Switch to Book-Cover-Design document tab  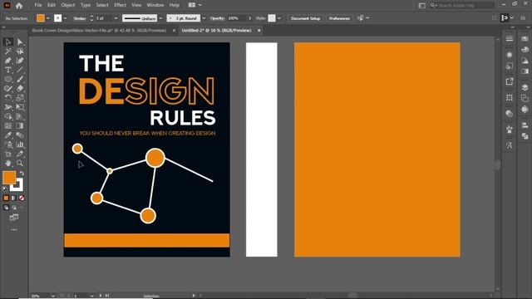(x=99, y=31)
